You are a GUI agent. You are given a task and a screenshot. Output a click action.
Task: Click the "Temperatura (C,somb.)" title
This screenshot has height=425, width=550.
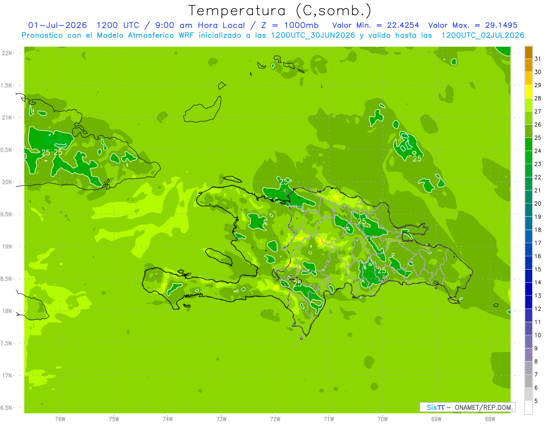(x=280, y=11)
